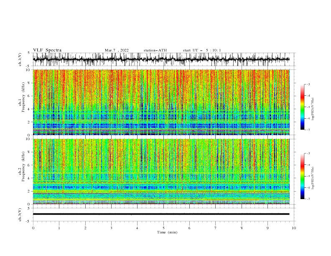Click the "-3" label on ch.2 colorbar

308,154
